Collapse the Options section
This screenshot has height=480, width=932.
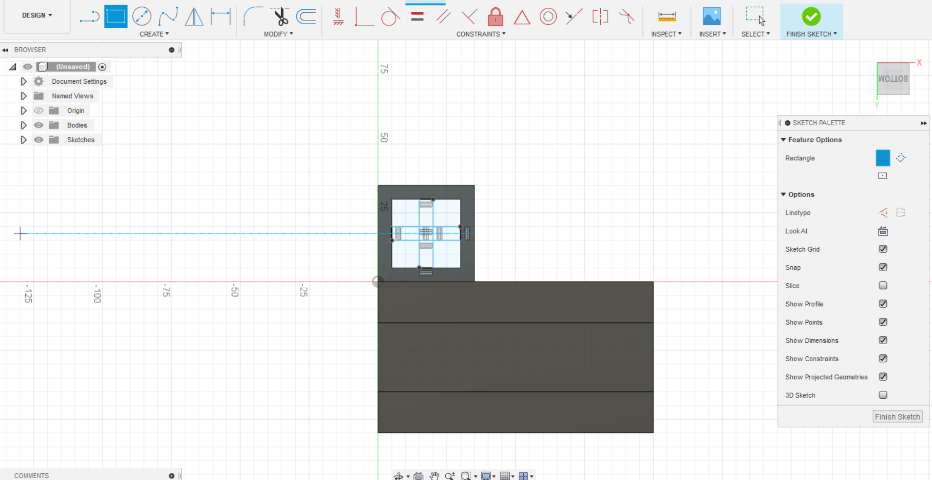[x=783, y=194]
